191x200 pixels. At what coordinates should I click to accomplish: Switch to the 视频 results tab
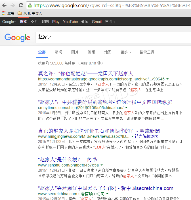coord(91,52)
